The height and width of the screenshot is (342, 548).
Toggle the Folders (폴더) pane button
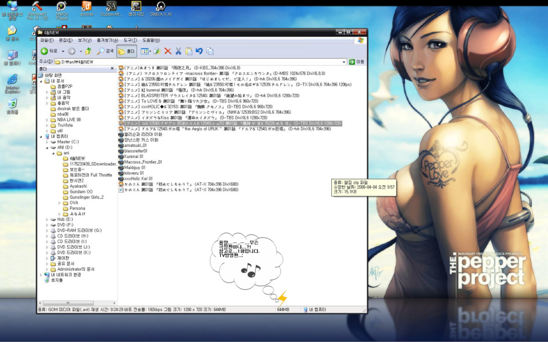point(127,51)
